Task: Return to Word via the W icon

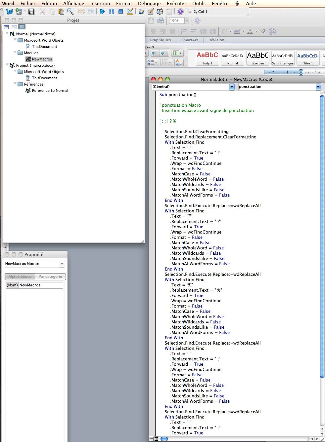Action: (10, 12)
